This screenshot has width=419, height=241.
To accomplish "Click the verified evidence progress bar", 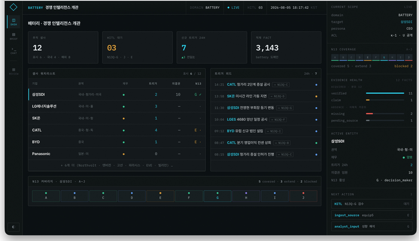I will [x=385, y=93].
